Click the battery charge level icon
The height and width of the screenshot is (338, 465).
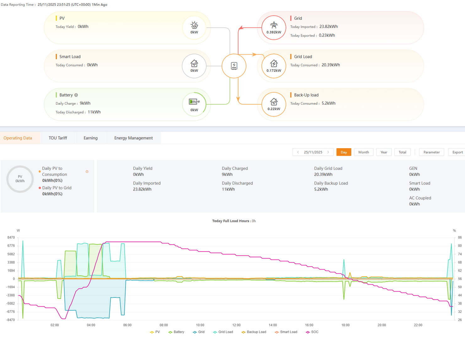pos(193,102)
